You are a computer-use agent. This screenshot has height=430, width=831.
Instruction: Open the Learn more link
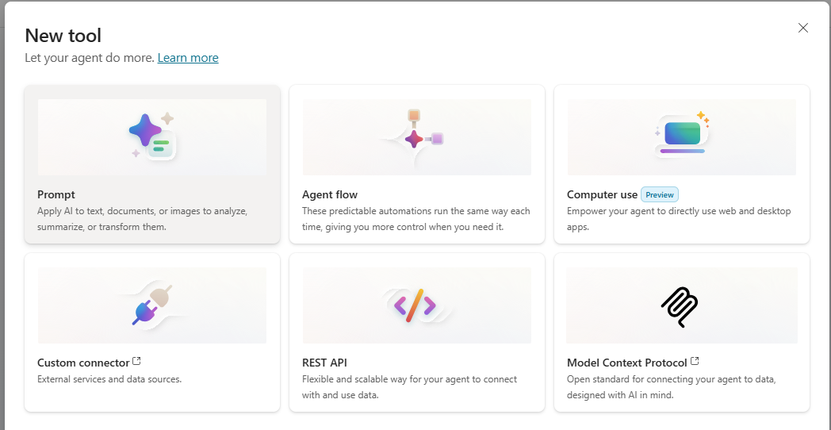click(188, 58)
